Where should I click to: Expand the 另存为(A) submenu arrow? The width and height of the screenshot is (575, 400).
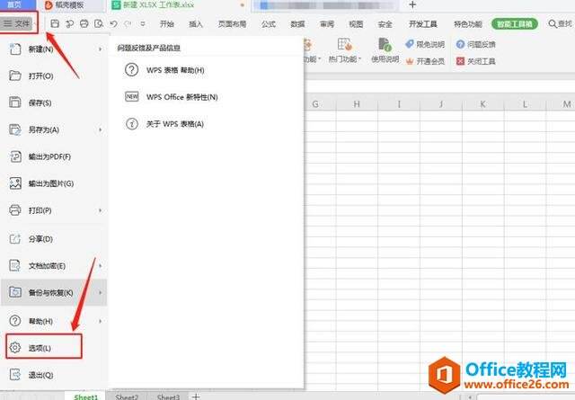coord(100,129)
